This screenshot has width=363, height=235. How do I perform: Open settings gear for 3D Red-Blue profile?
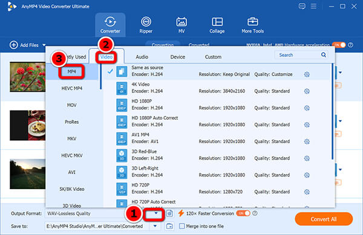[x=307, y=158]
